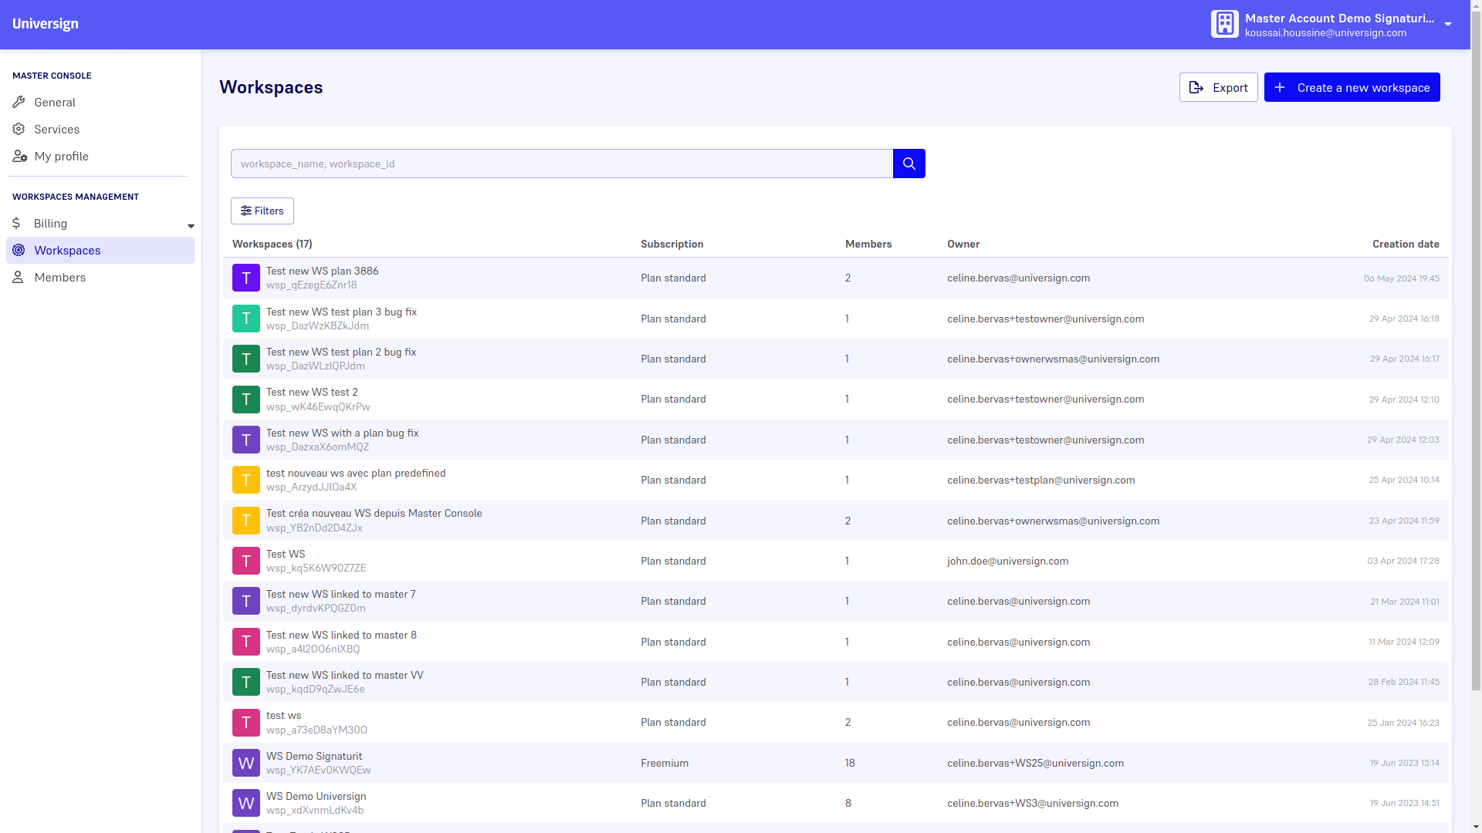
Task: Click the Master Account building icon
Action: coord(1224,24)
